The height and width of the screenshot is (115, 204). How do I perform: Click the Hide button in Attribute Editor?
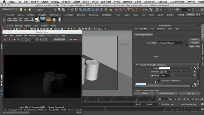198,46
